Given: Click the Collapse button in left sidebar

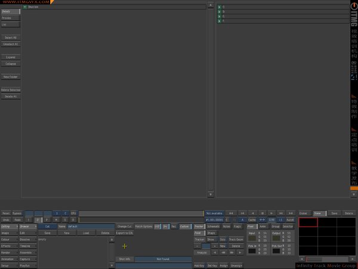Looking at the screenshot, I should click(x=11, y=64).
